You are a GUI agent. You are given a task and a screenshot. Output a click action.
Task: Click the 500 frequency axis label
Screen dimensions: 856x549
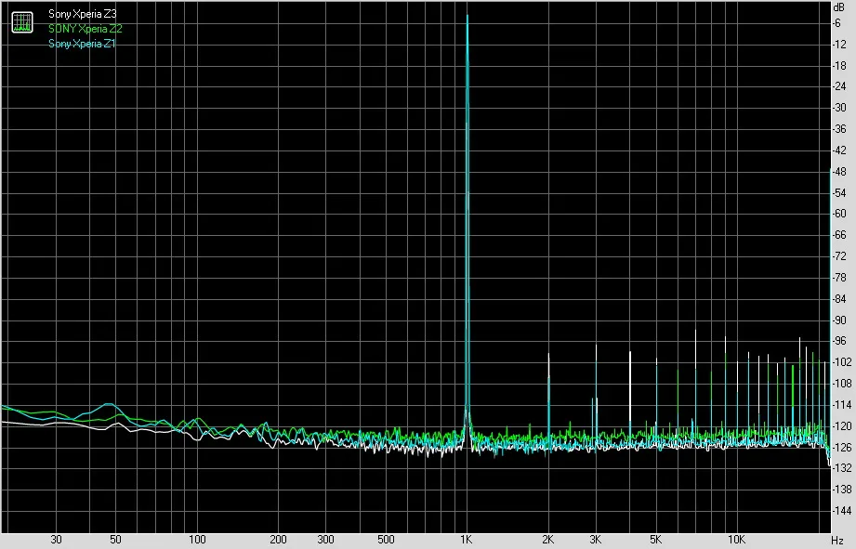386,540
